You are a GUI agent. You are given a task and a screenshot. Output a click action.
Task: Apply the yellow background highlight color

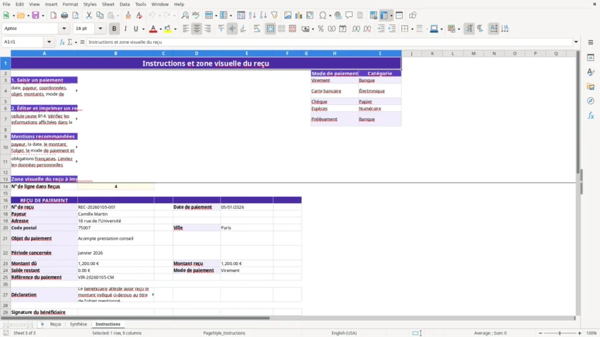(168, 29)
